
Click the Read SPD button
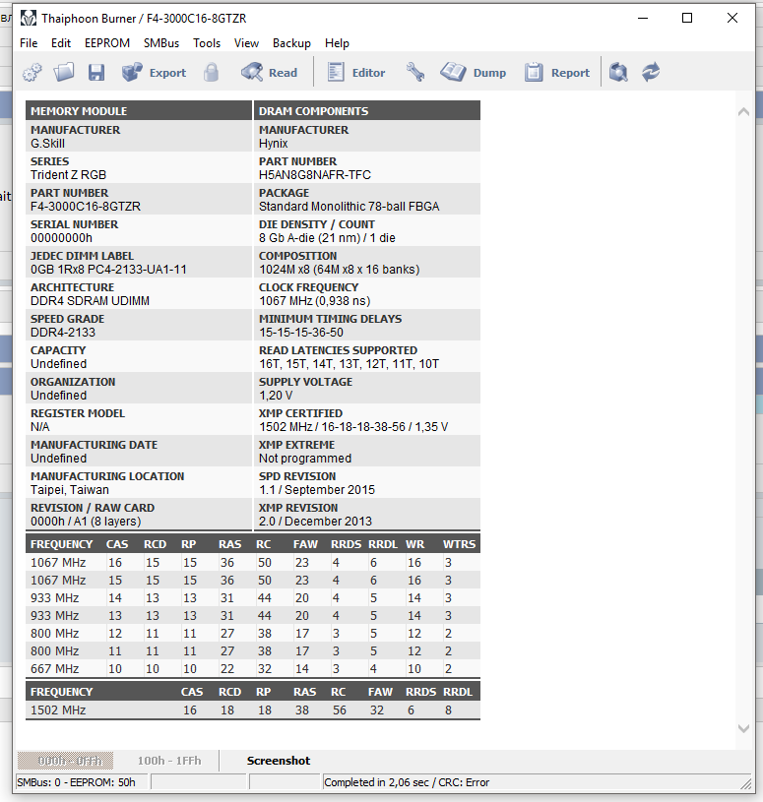click(269, 73)
